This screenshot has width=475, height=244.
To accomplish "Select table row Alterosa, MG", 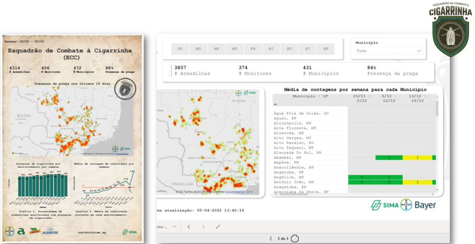I will coord(289,133).
